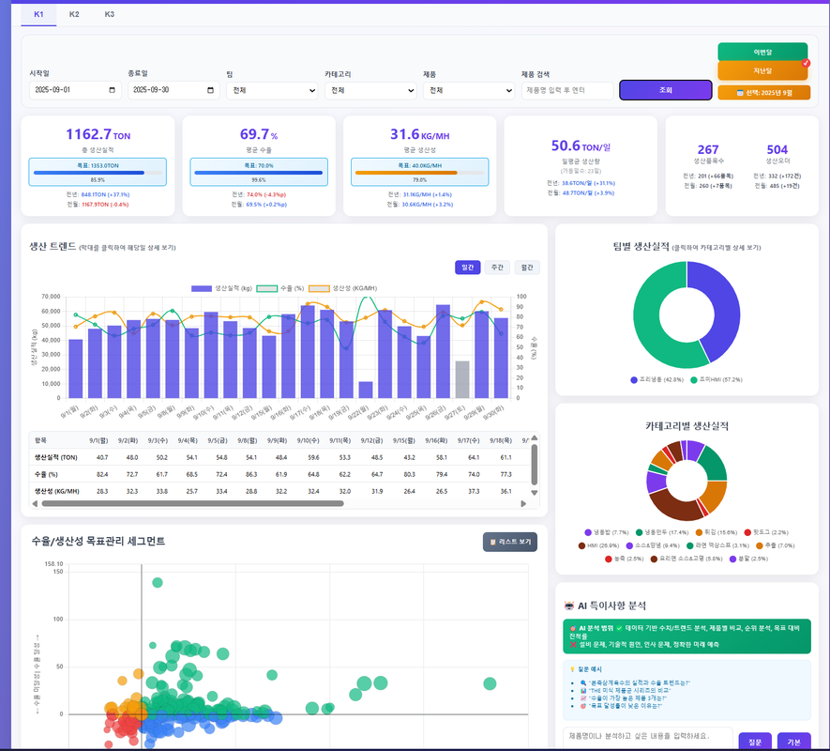Click the short 9/22 bar in trend chart
830x751 pixels.
(366, 390)
